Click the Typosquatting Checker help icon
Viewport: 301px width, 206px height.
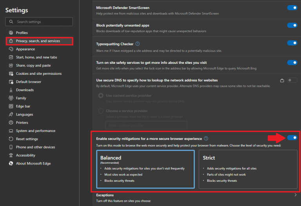click(x=138, y=44)
